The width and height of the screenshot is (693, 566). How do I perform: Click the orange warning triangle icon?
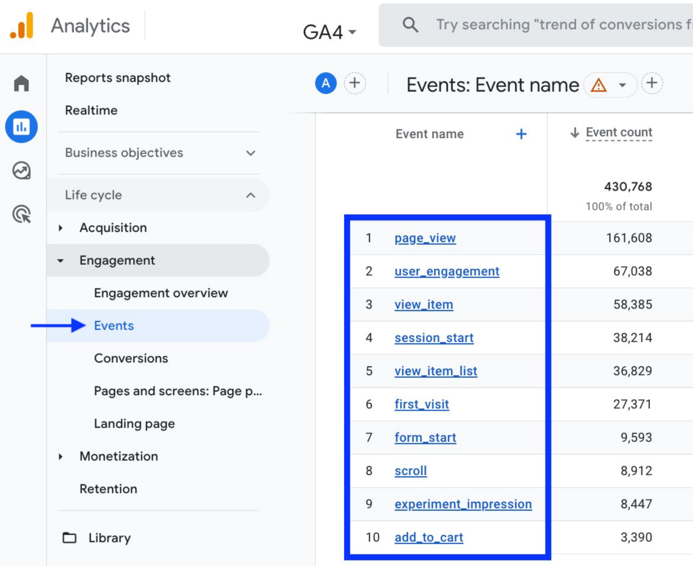coord(598,85)
